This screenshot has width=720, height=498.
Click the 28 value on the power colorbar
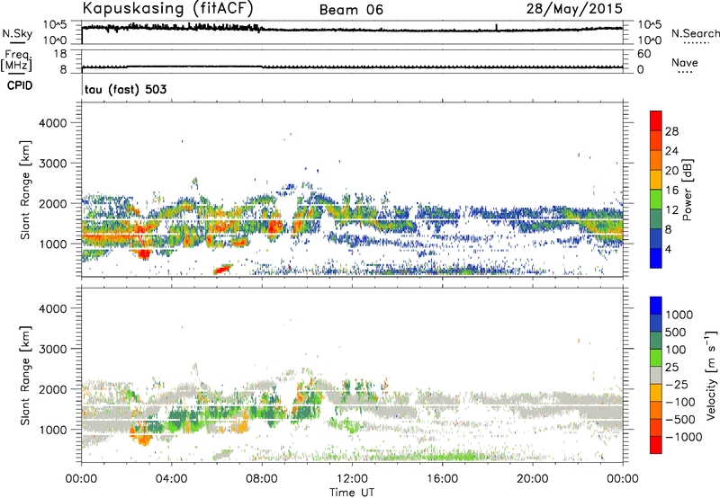point(671,131)
